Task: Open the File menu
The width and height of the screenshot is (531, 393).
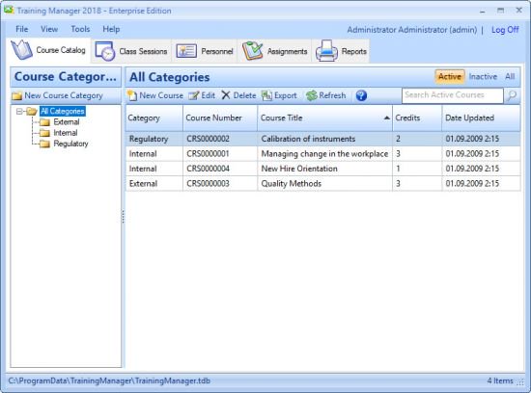Action: [22, 30]
